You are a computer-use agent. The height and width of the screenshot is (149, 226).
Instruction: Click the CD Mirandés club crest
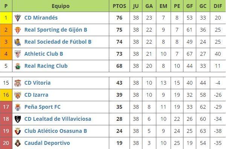[18, 18]
